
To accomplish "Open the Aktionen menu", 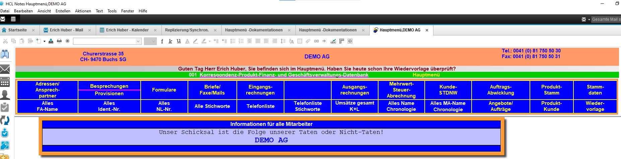I will [x=83, y=11].
